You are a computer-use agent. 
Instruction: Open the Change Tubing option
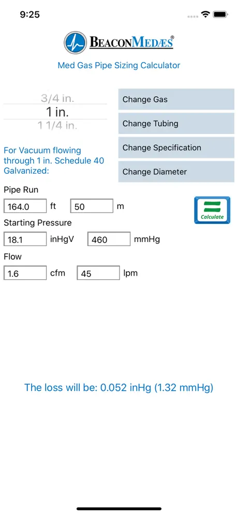tap(176, 124)
